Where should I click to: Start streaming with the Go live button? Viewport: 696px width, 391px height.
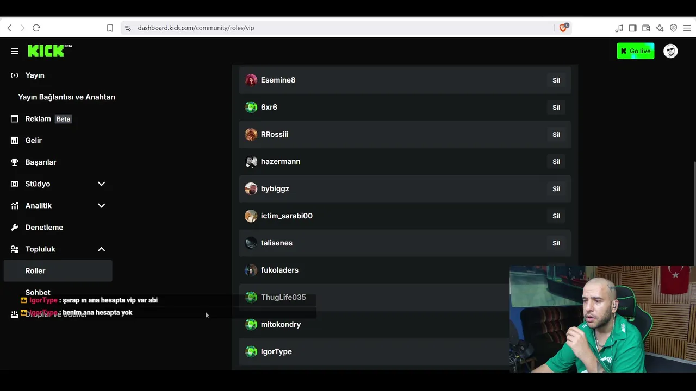coord(636,51)
